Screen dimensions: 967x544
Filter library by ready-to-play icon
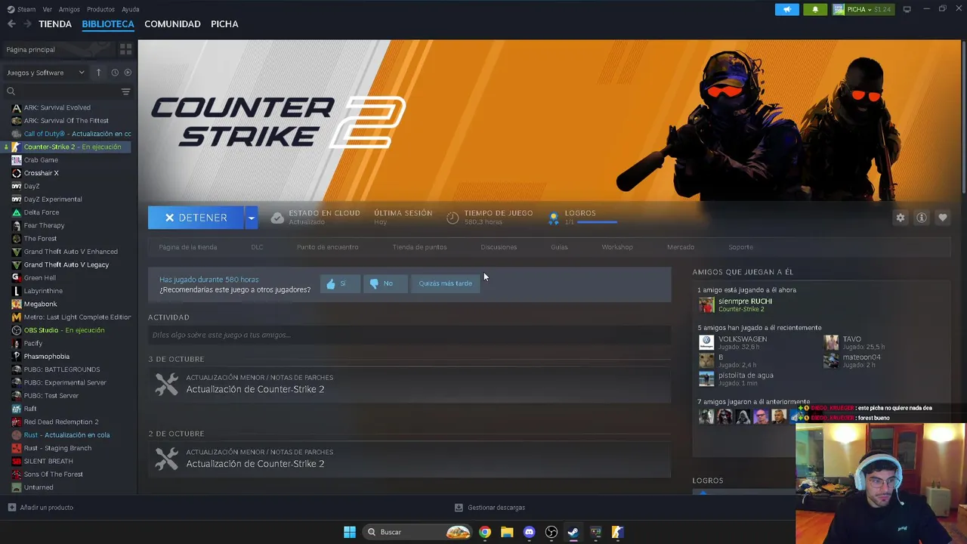128,73
